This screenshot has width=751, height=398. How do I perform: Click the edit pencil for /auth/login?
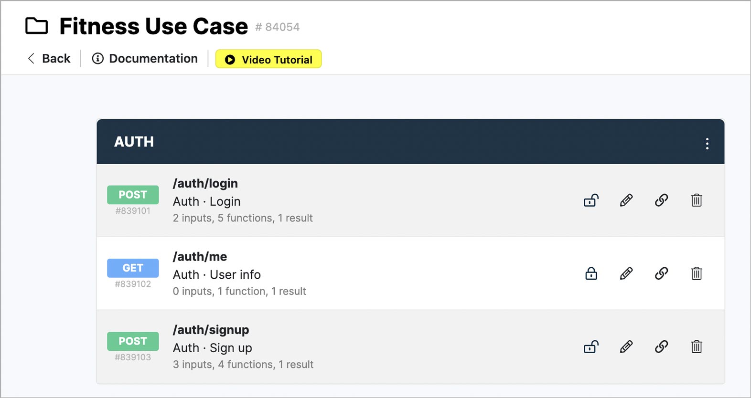pos(626,200)
